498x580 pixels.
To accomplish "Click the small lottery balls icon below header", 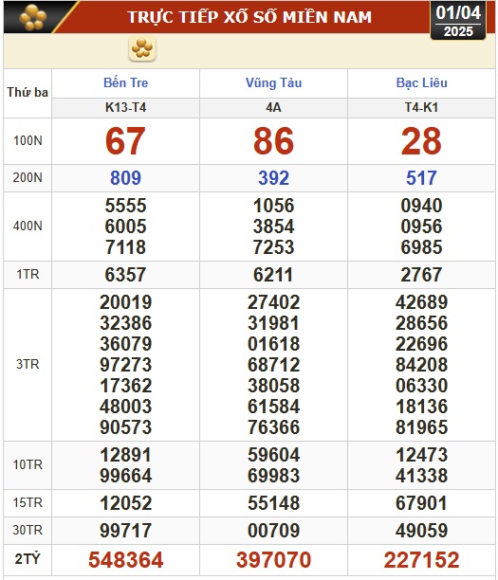I will tap(142, 48).
